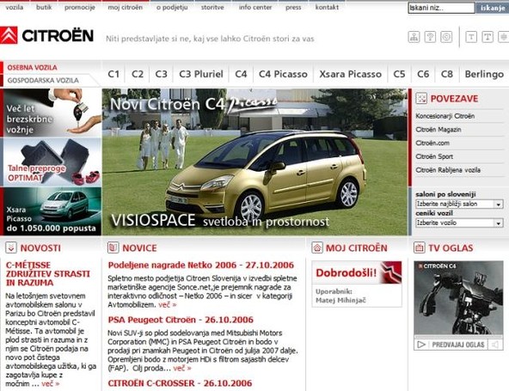Click the 'Dobrodošli!' welcome banner
This screenshot has height=391, width=509.
357,272
